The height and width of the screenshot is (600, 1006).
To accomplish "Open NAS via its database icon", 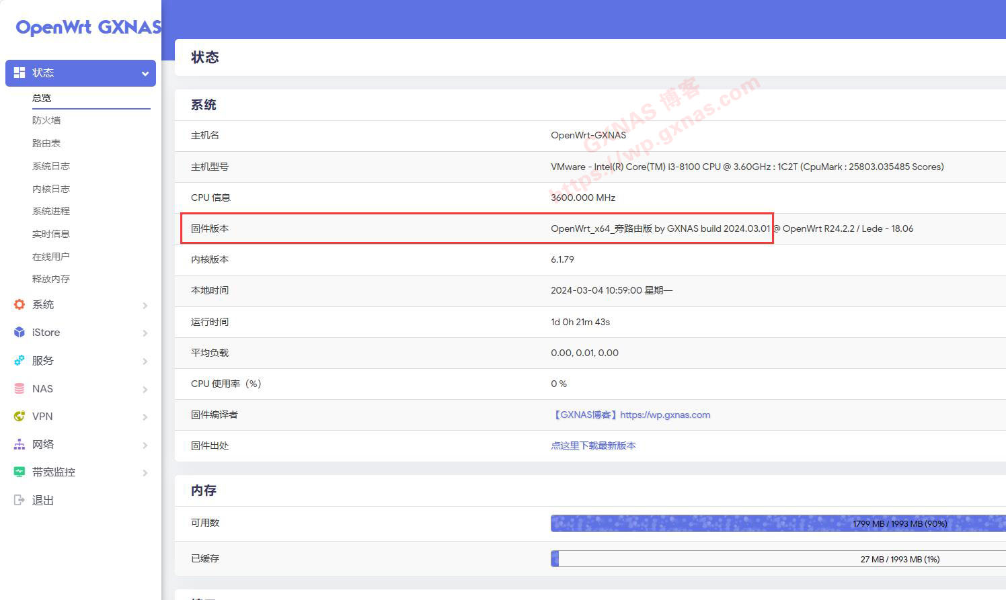I will click(x=19, y=388).
